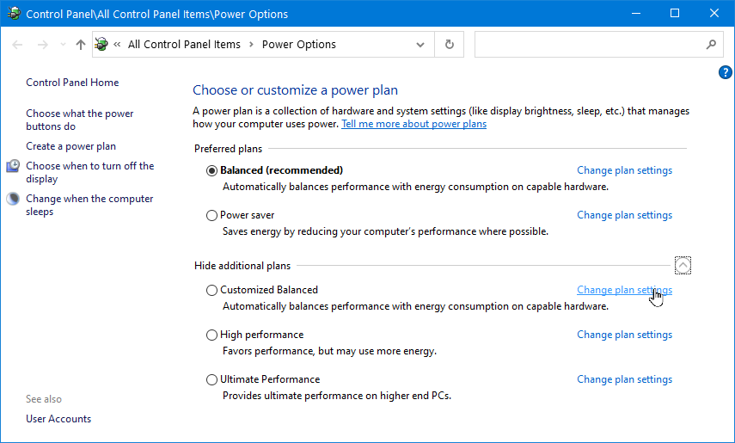Click the Forward arrow navigation button
The image size is (735, 443).
tap(43, 45)
